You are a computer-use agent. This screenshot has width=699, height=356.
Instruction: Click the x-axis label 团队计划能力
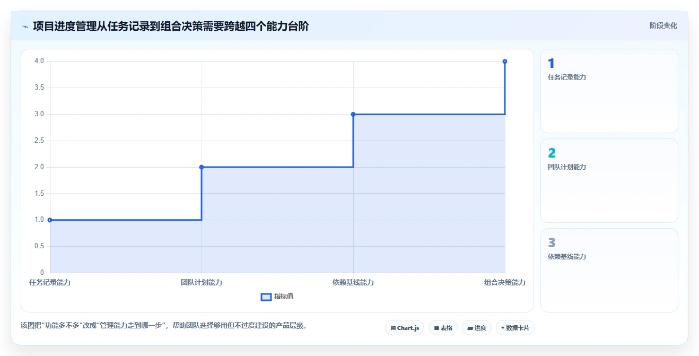(x=202, y=282)
